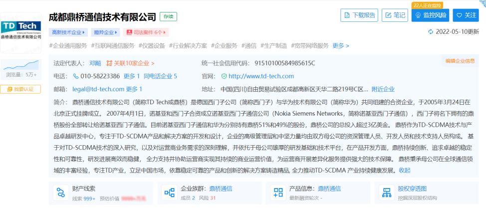Click the 监控风险 button

430,15
